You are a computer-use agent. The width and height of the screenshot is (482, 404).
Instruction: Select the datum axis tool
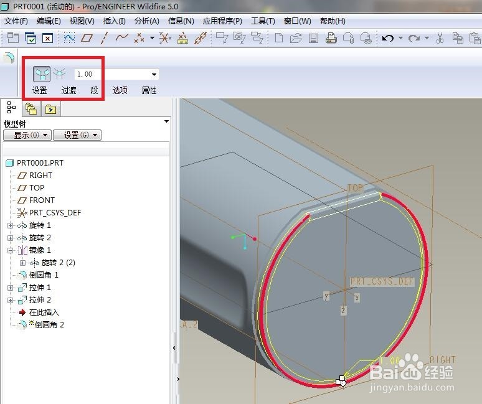click(x=104, y=38)
